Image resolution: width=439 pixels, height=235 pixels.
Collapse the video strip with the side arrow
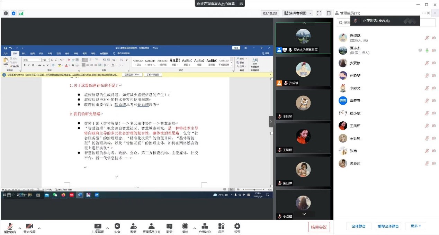click(x=271, y=122)
